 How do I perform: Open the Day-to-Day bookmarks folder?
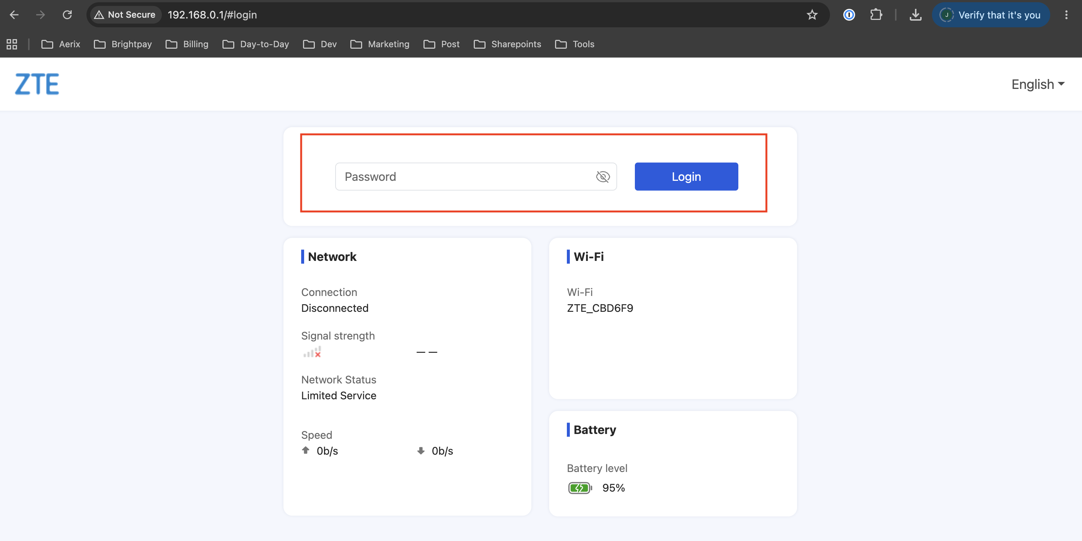coord(256,44)
